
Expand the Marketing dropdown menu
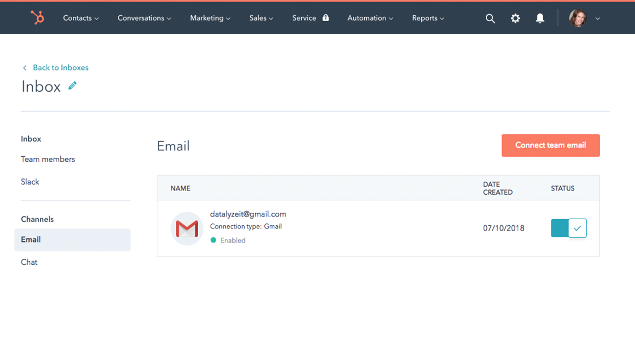tap(210, 18)
